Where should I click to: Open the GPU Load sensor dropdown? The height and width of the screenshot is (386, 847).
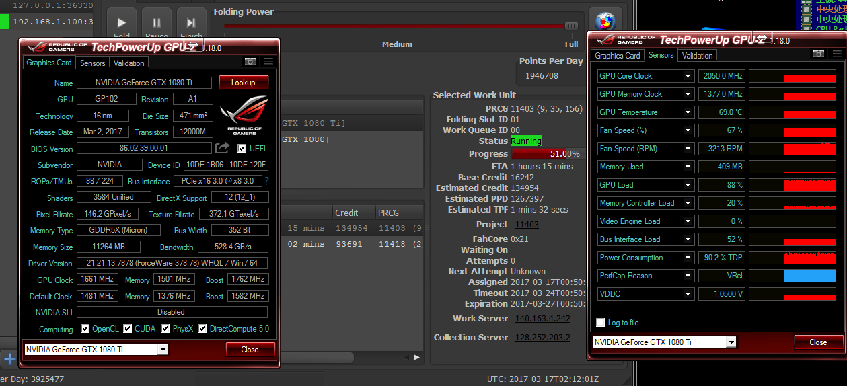click(x=688, y=185)
